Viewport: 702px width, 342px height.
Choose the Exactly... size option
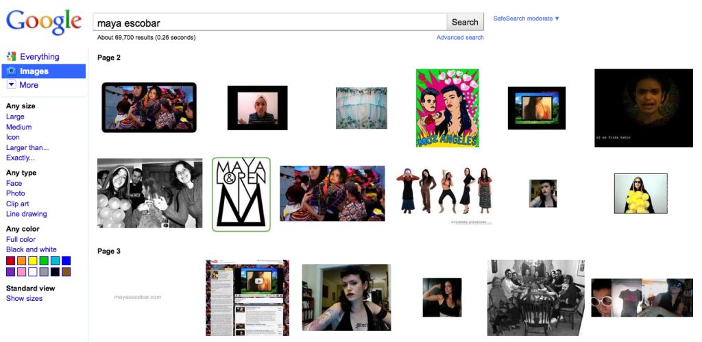[20, 158]
